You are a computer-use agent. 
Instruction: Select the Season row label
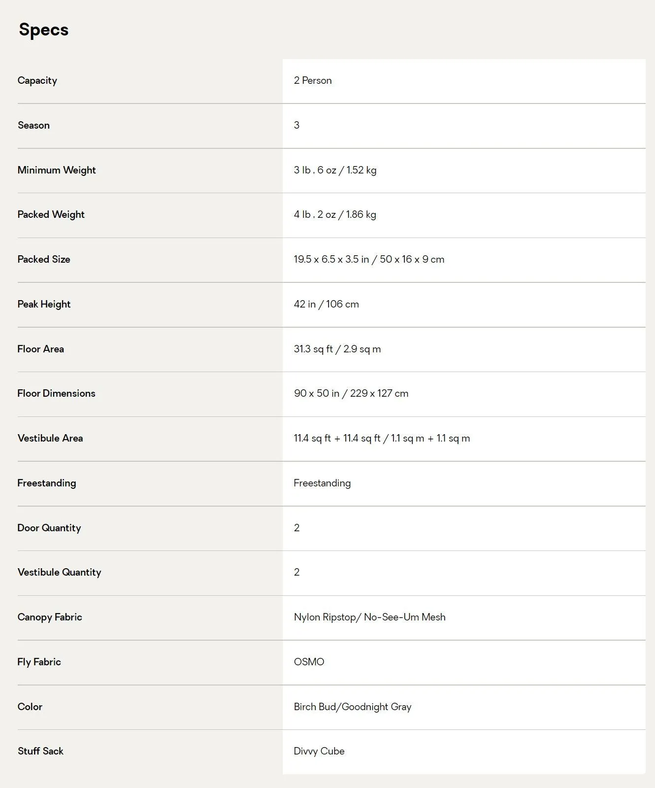[33, 125]
